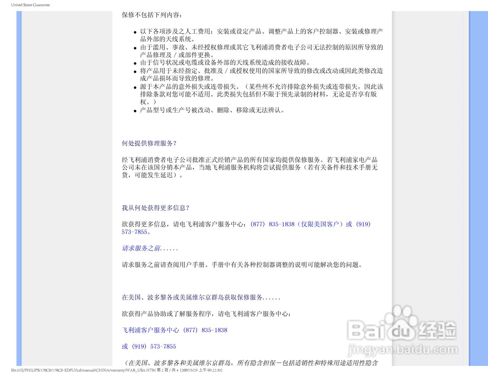This screenshot has width=488, height=377.
Task: Click the italic link 请求服务之前......
Action: (150, 248)
